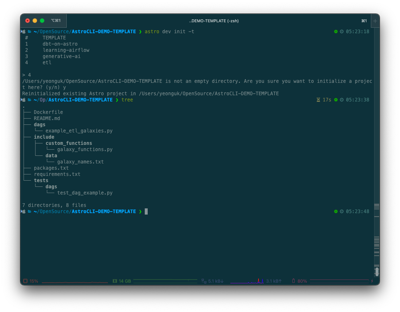Click the '14 GB' memory value

[x=125, y=281]
